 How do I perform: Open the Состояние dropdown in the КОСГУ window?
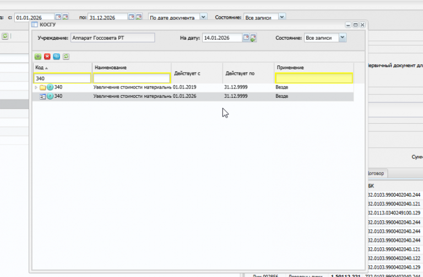click(x=343, y=38)
